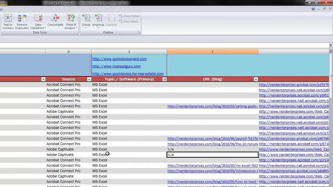The image size is (333, 187).
Task: Open the how-to-track blog post link
Action: pyautogui.click(x=213, y=182)
